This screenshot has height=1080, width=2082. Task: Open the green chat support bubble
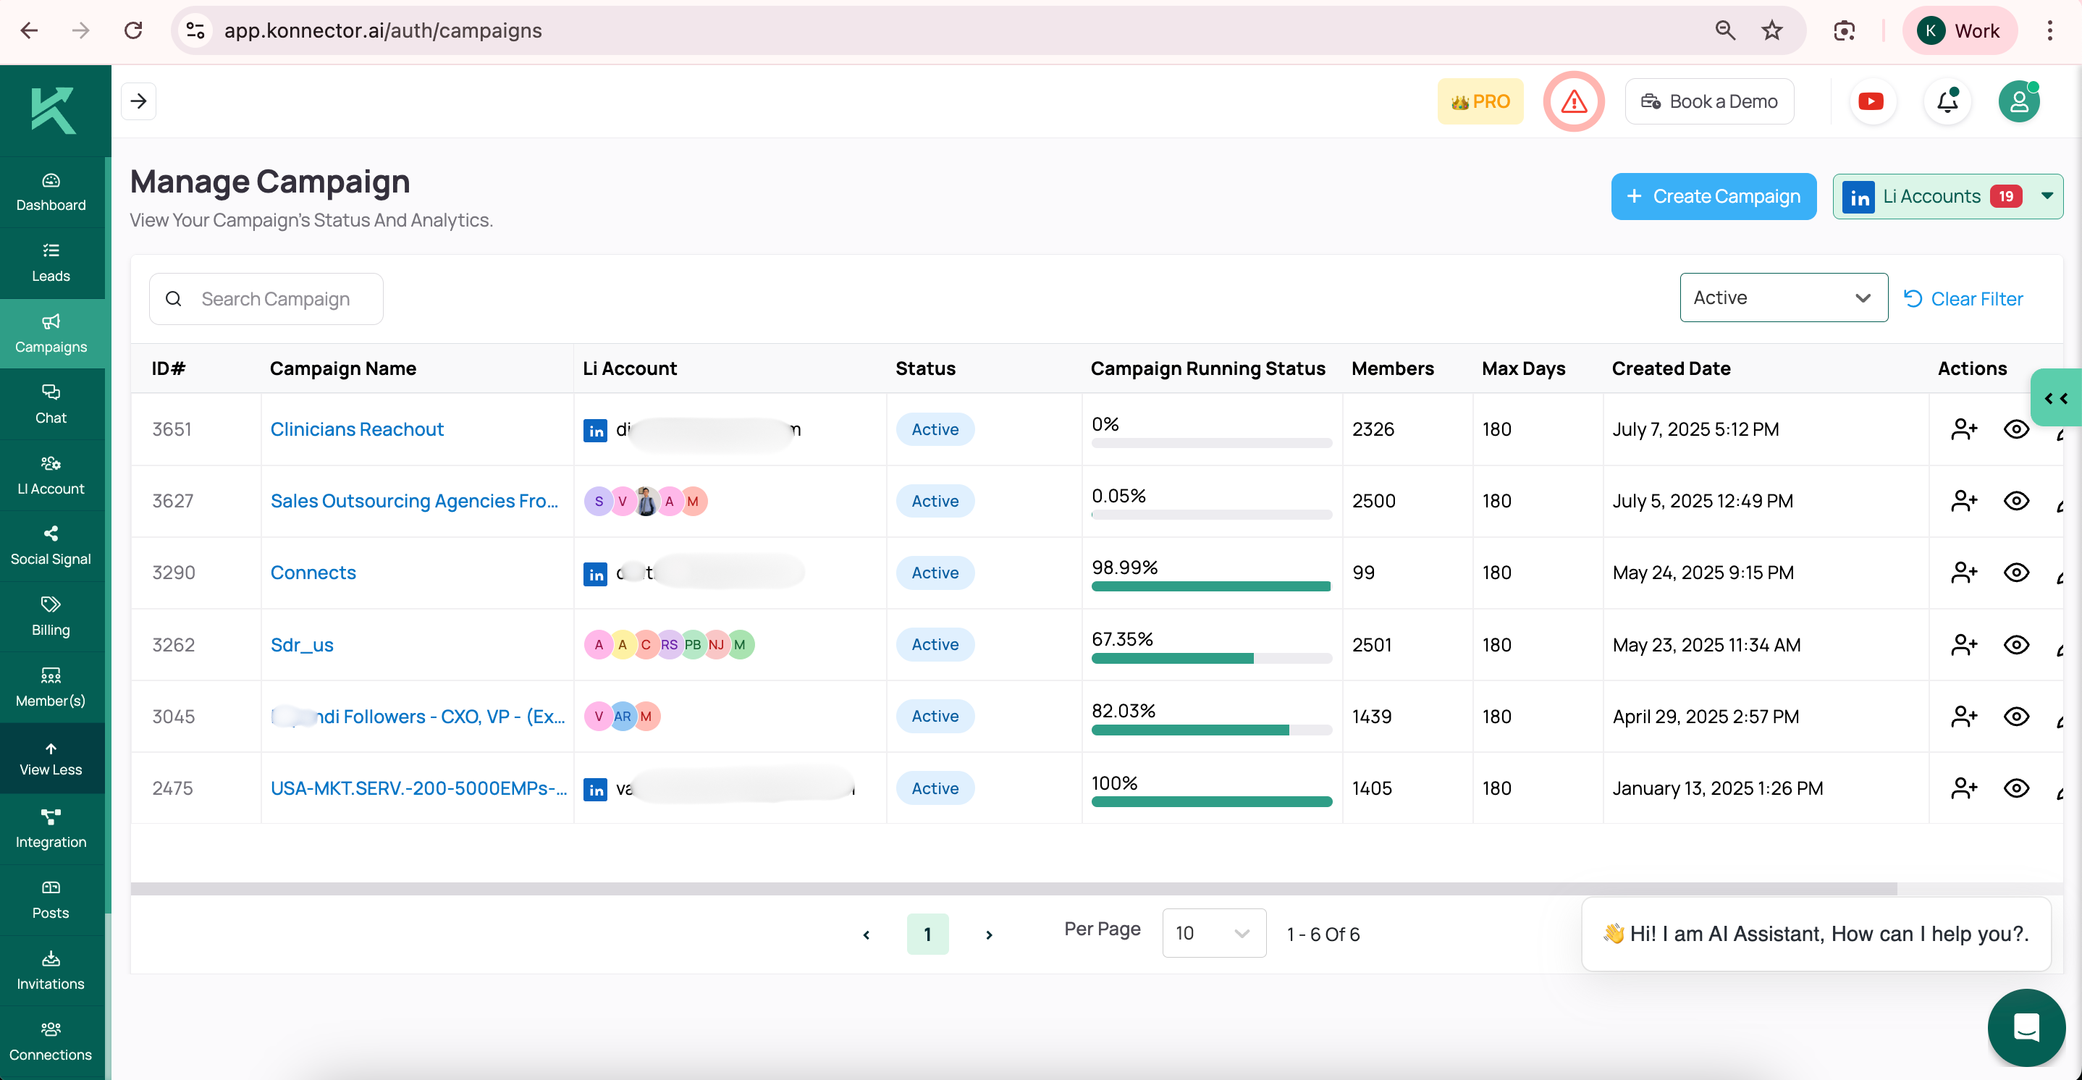point(2026,1026)
